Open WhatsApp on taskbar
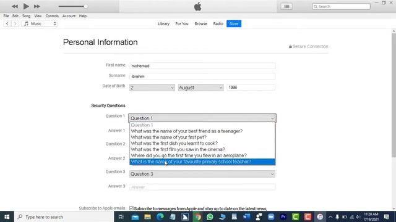Screen dimensions: 396x222 [x=210, y=216]
